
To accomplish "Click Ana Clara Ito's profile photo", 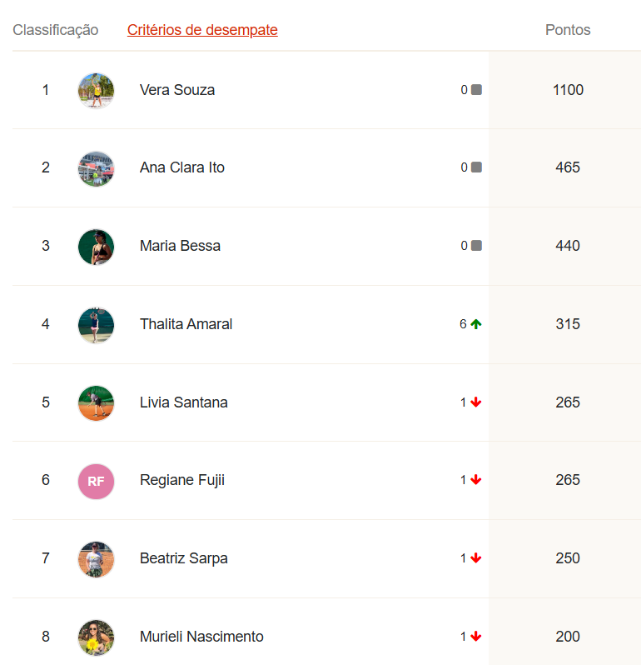I will tap(96, 168).
